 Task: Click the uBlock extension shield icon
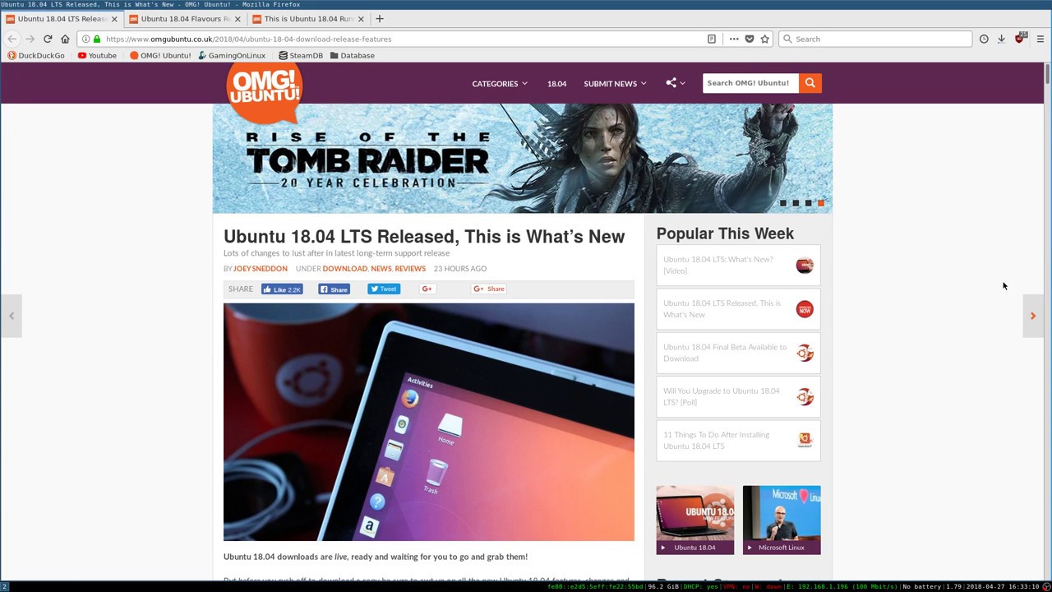pos(1020,39)
